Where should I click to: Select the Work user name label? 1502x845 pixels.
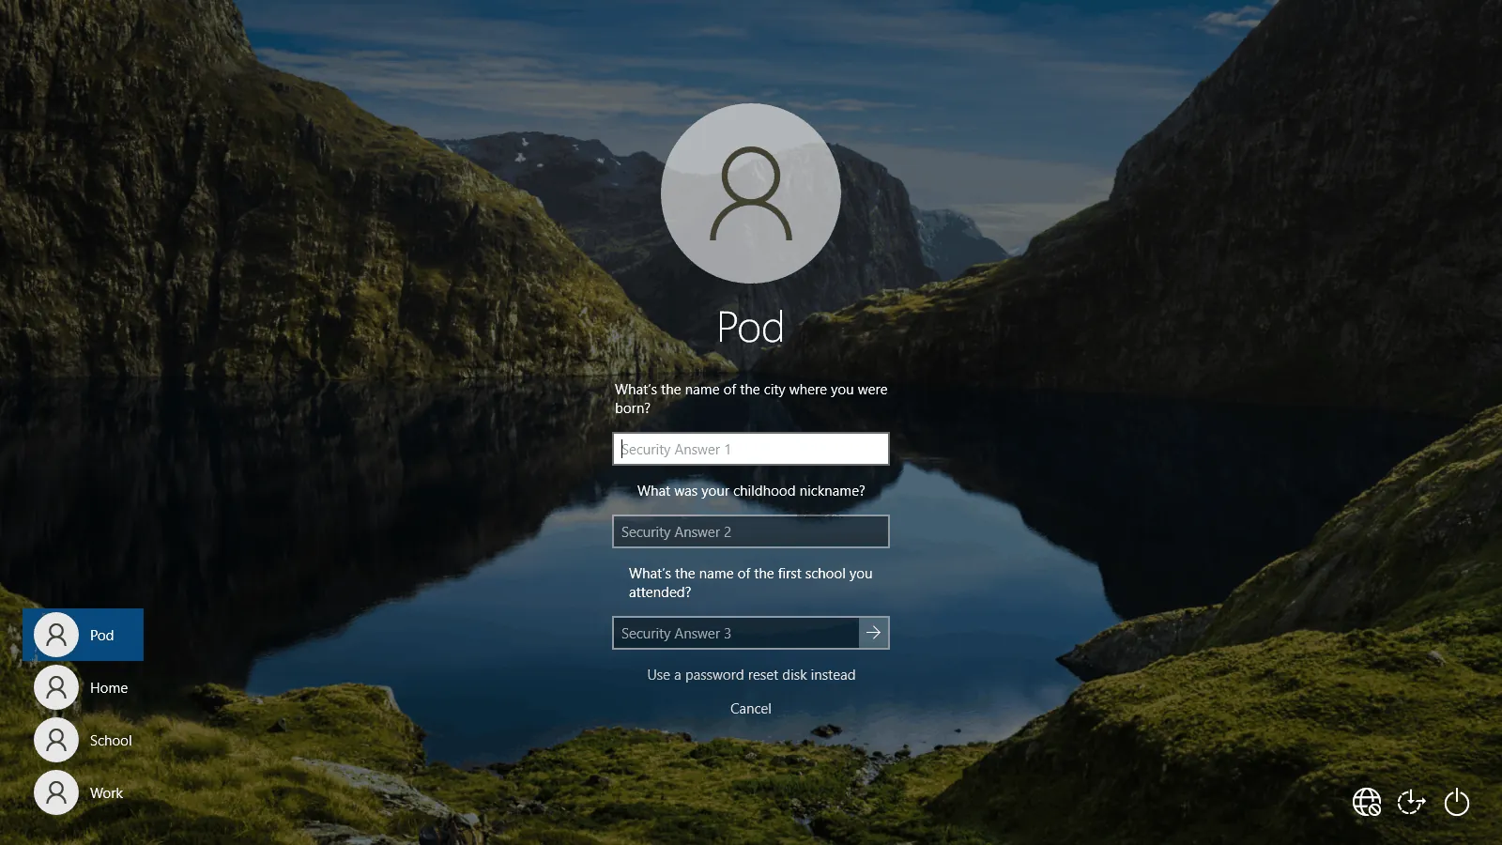pyautogui.click(x=106, y=792)
